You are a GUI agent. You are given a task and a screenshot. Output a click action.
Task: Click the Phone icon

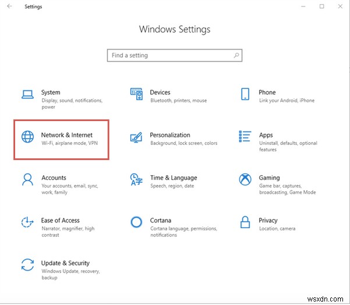(x=245, y=94)
